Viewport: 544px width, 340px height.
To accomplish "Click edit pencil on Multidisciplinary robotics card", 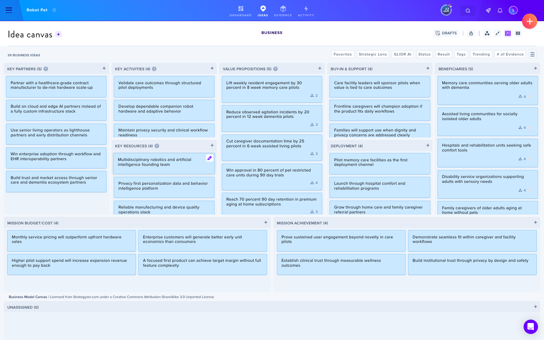I will 209,158.
